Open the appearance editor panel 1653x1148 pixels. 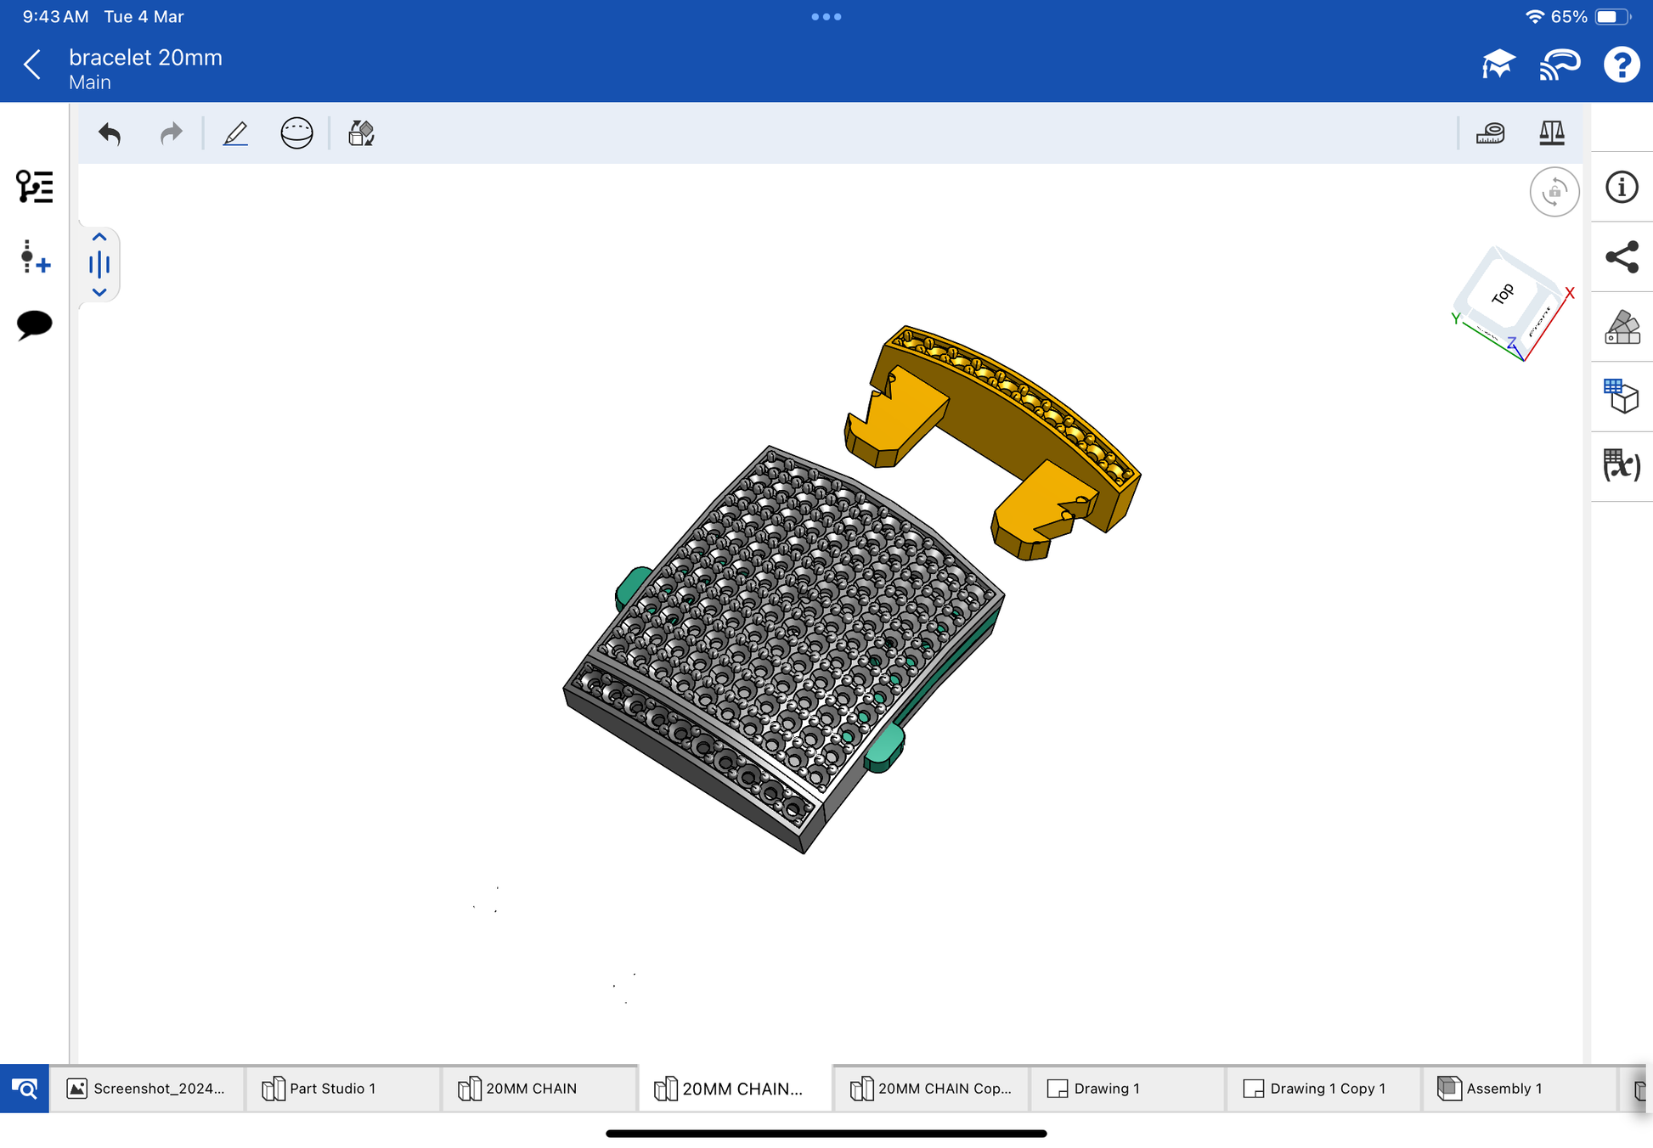1621,327
